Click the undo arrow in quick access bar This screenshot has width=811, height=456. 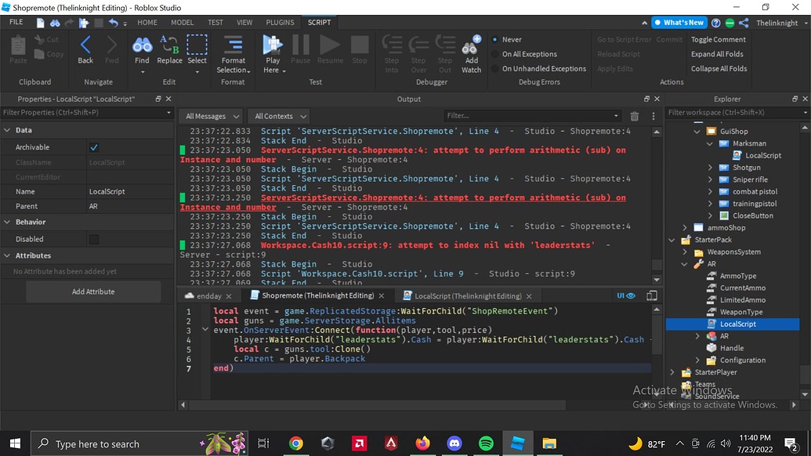point(114,23)
